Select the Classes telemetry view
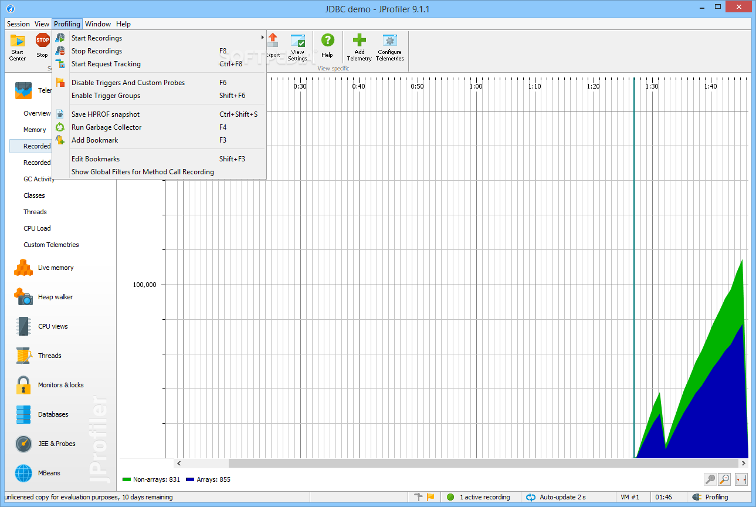This screenshot has height=507, width=756. tap(34, 195)
